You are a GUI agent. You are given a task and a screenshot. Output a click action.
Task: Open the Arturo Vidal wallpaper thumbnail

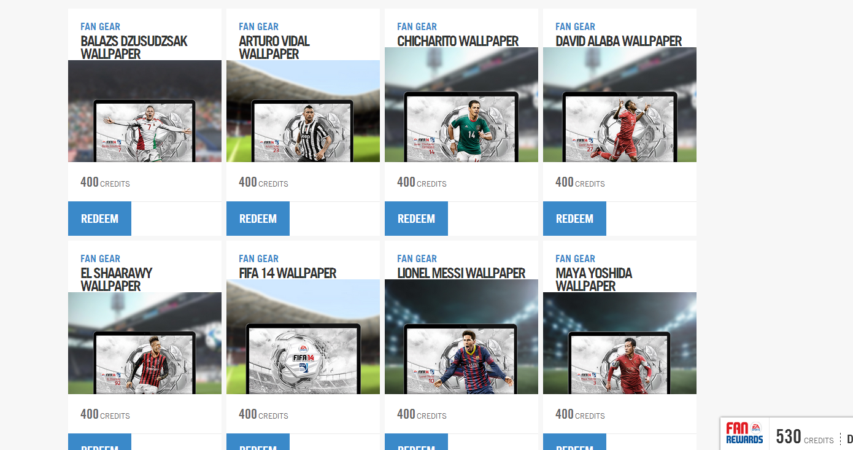pos(303,111)
